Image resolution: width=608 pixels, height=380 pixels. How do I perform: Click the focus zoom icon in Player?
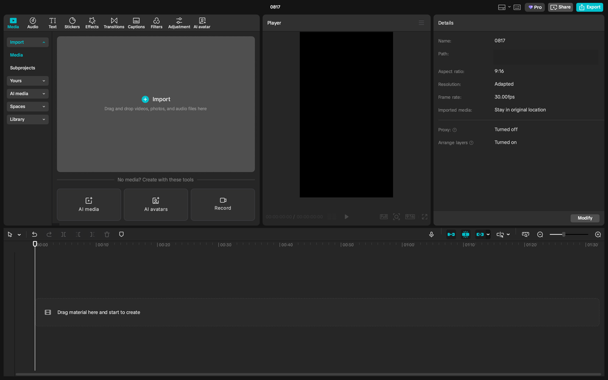pyautogui.click(x=396, y=217)
